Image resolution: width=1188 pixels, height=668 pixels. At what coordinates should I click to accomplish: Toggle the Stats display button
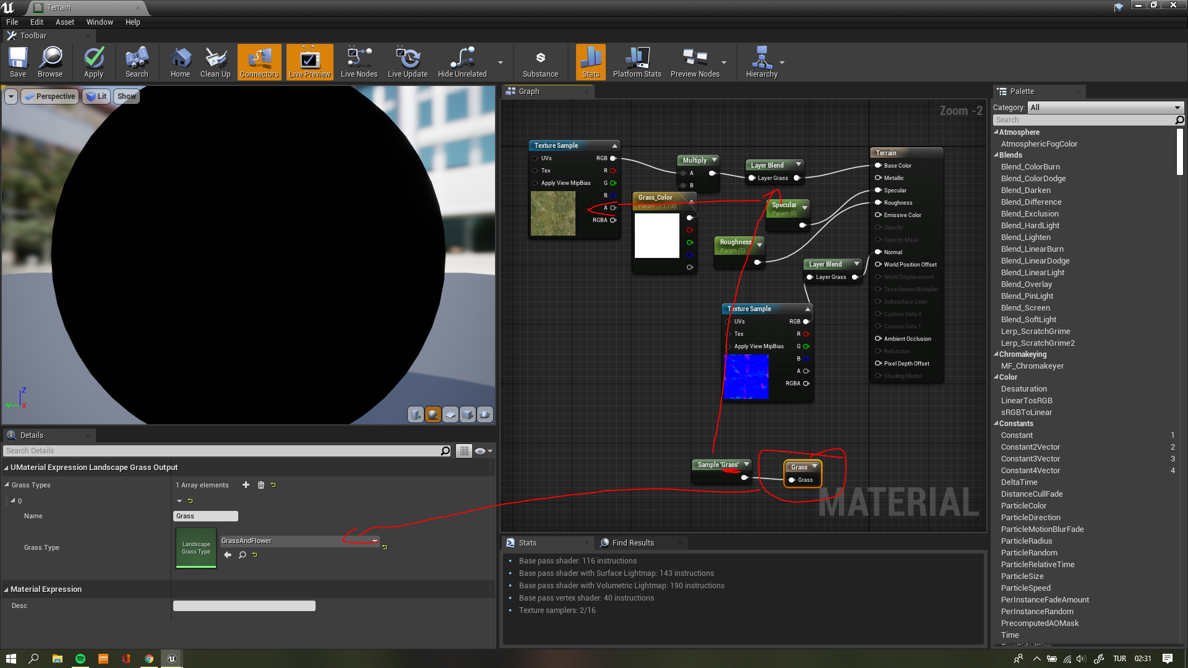(x=591, y=62)
